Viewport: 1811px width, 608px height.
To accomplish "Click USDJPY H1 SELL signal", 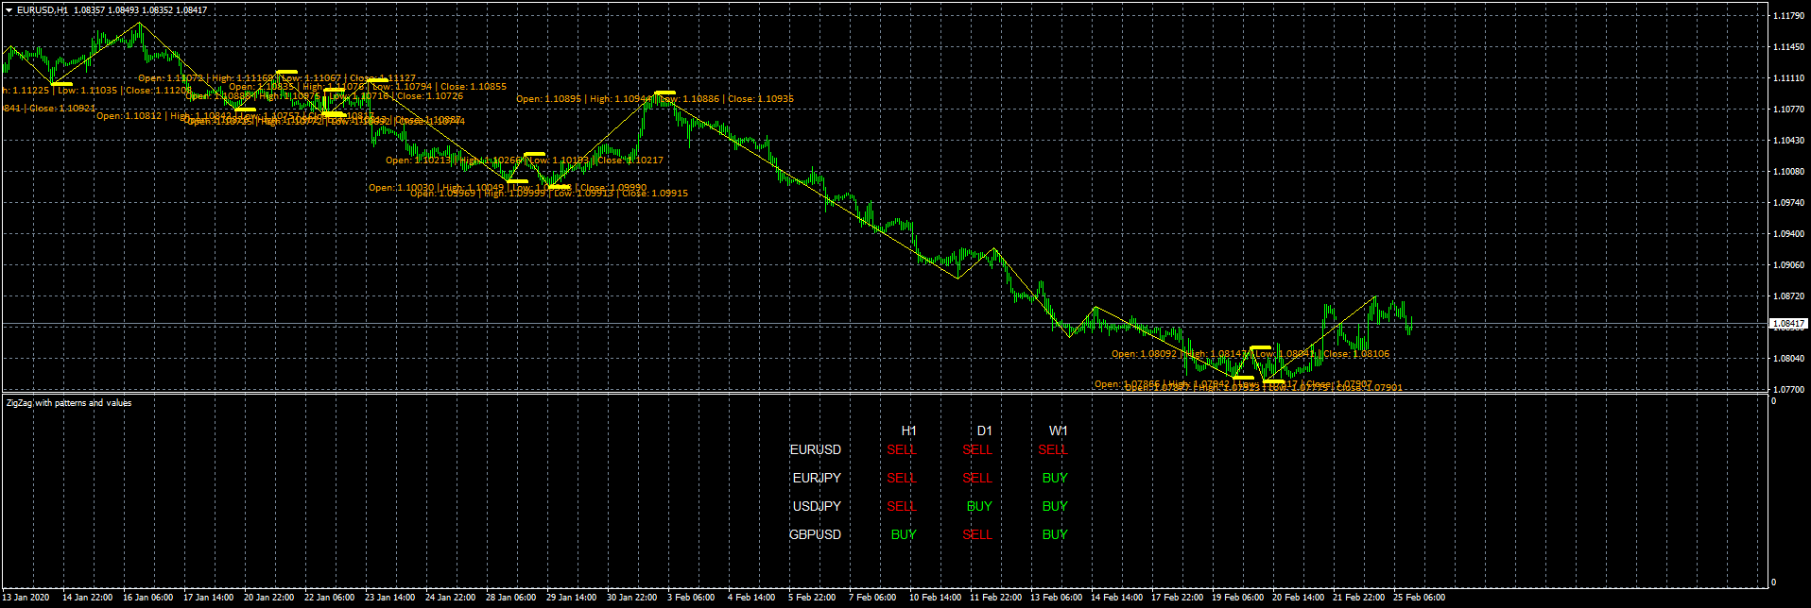I will 902,506.
